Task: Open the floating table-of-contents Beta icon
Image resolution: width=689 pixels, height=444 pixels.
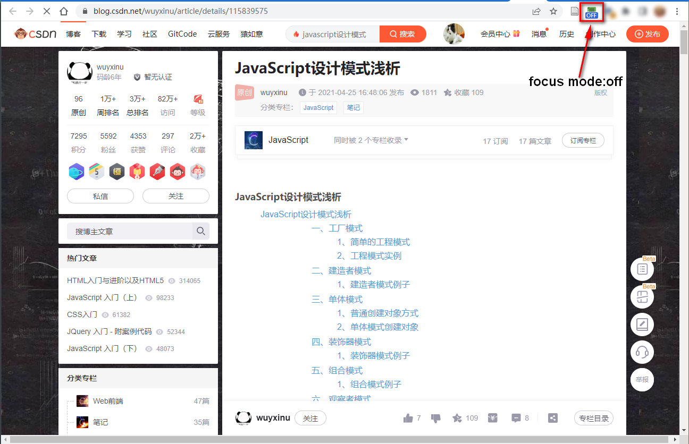Action: point(642,269)
